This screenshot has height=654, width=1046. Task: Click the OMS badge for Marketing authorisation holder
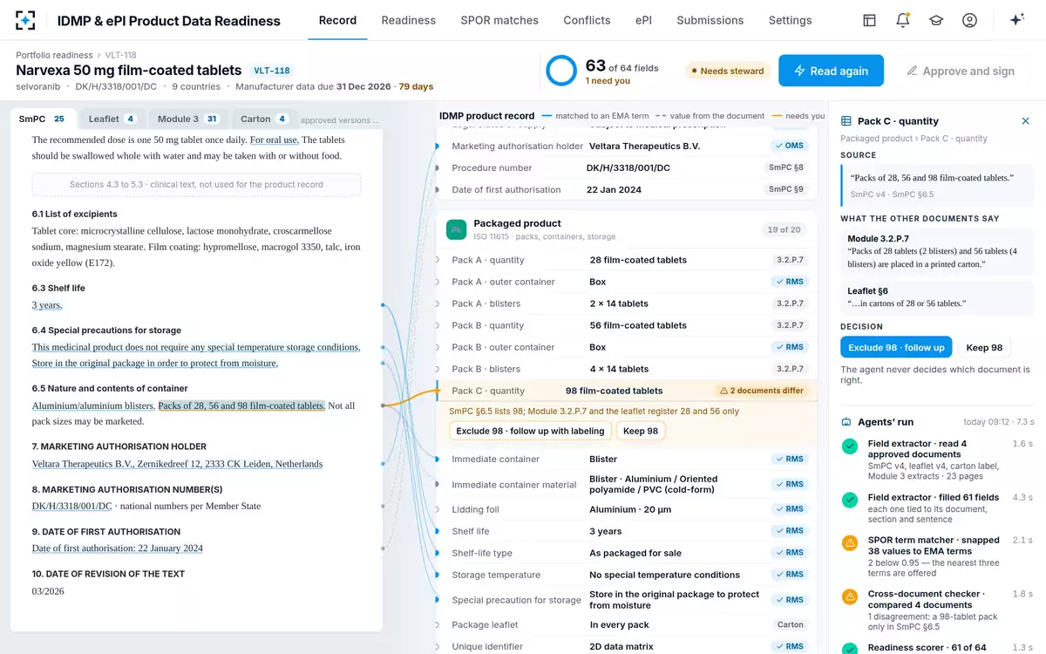[790, 146]
